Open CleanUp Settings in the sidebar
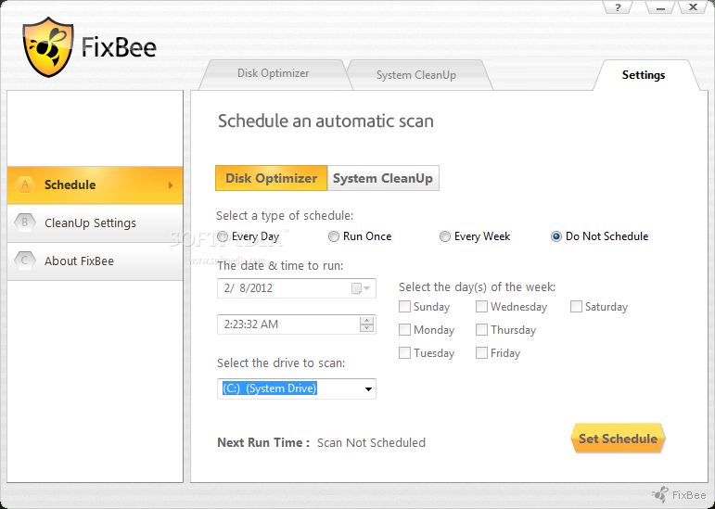This screenshot has height=509, width=715. coord(95,223)
